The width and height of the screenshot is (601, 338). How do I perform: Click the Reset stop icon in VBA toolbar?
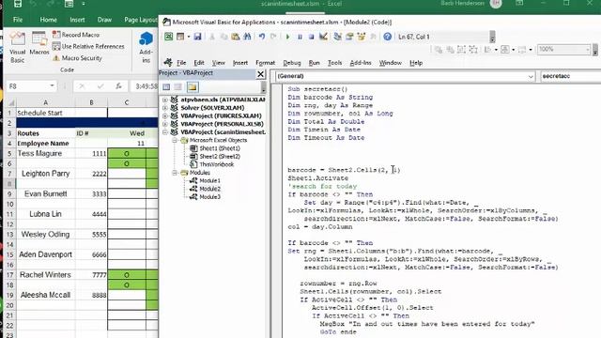pyautogui.click(x=311, y=37)
